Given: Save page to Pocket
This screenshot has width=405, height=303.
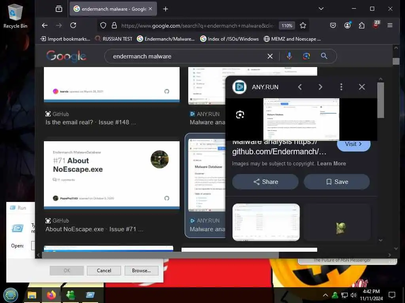Looking at the screenshot, I should [333, 25].
